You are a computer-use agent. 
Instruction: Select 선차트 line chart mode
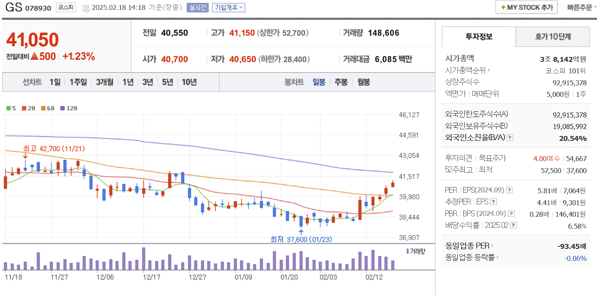click(33, 82)
